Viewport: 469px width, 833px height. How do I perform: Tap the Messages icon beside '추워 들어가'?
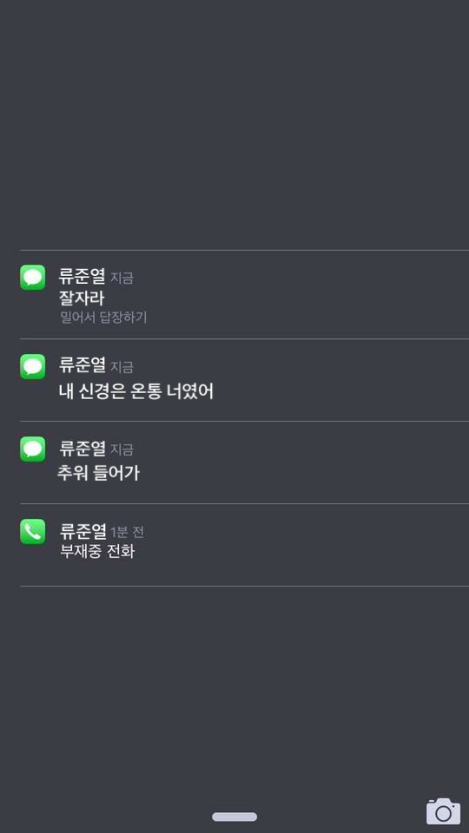tap(33, 449)
